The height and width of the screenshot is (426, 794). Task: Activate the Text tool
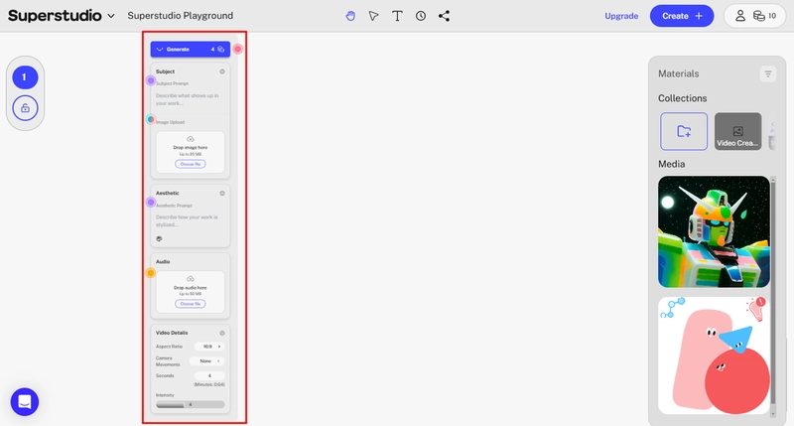(x=398, y=16)
